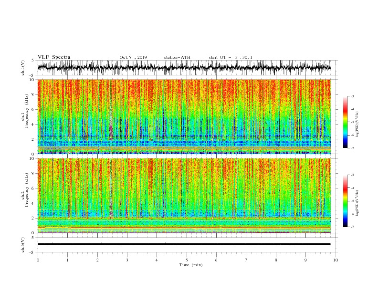Click the time axis tick label "1"
Screen dimensions: 378x292
click(x=67, y=260)
